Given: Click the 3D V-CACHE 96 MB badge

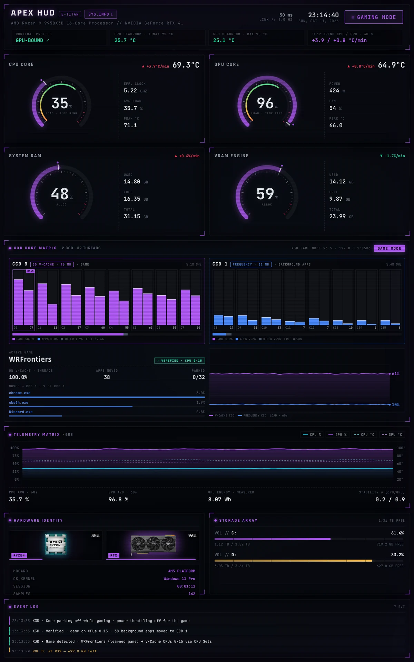Looking at the screenshot, I should coord(52,264).
